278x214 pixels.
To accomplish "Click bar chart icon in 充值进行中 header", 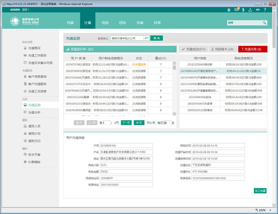I will 68,49.
